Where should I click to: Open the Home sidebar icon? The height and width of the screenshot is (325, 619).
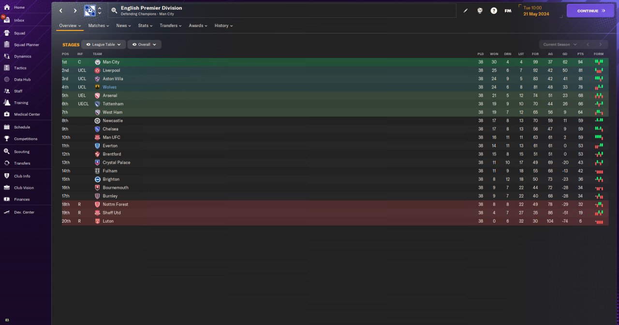tap(7, 8)
